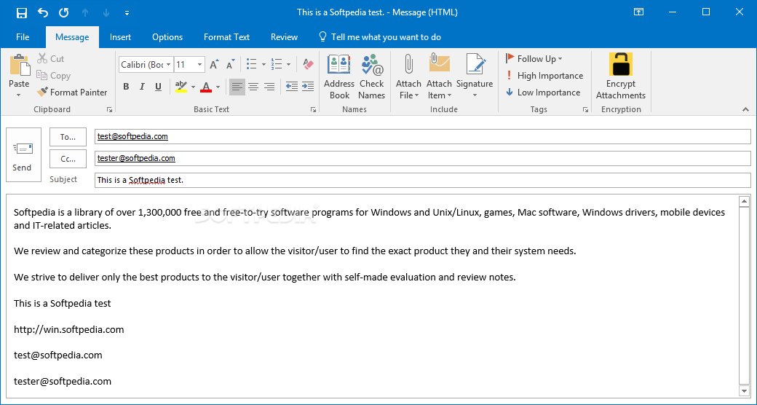This screenshot has height=405, width=757.
Task: Open the Basic Text dialog launcher
Action: 313,110
